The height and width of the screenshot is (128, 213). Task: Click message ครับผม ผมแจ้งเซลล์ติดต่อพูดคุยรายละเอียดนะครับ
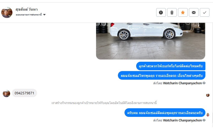point(165,113)
